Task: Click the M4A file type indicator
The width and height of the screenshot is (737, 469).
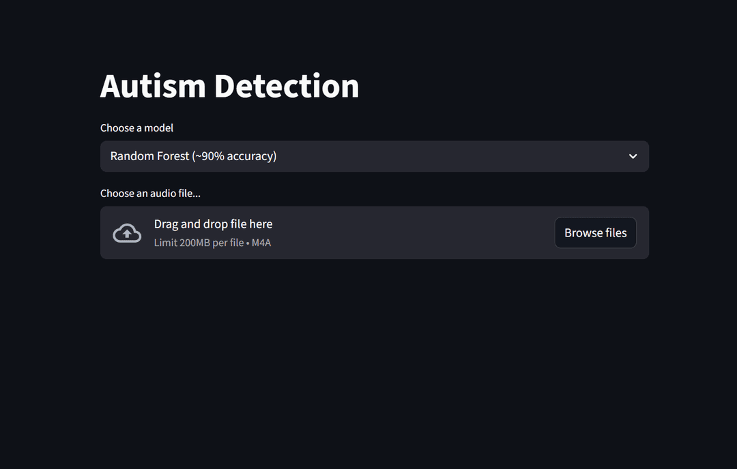Action: tap(262, 243)
